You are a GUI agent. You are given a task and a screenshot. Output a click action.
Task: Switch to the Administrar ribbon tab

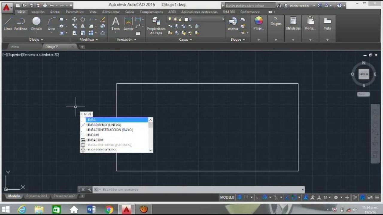point(111,12)
